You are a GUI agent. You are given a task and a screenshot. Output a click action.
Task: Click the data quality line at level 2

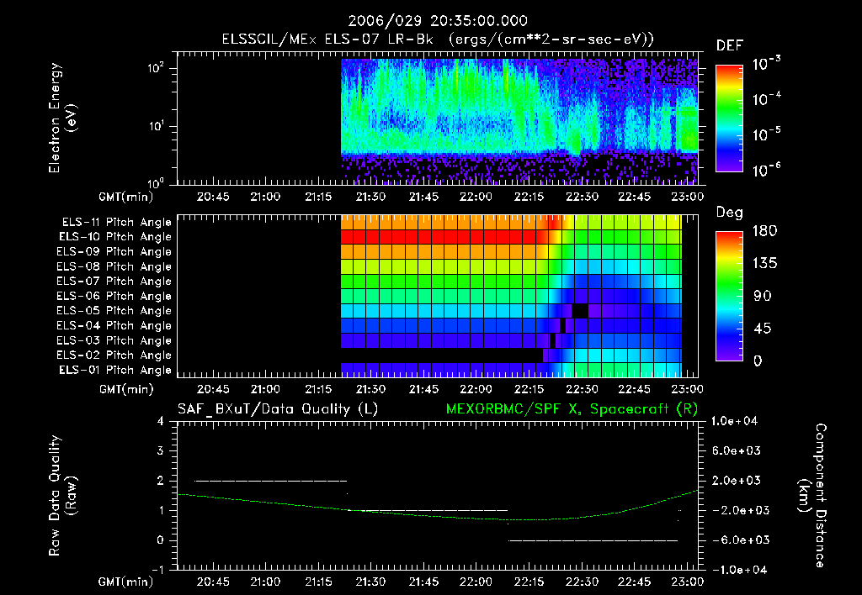point(271,481)
